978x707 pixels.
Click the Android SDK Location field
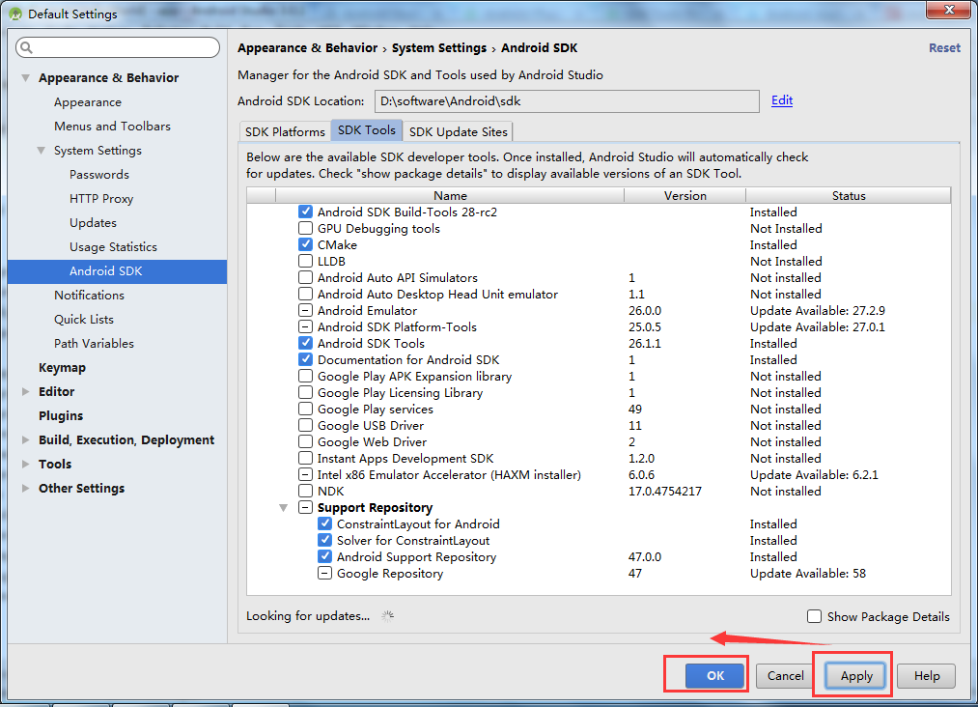click(567, 101)
